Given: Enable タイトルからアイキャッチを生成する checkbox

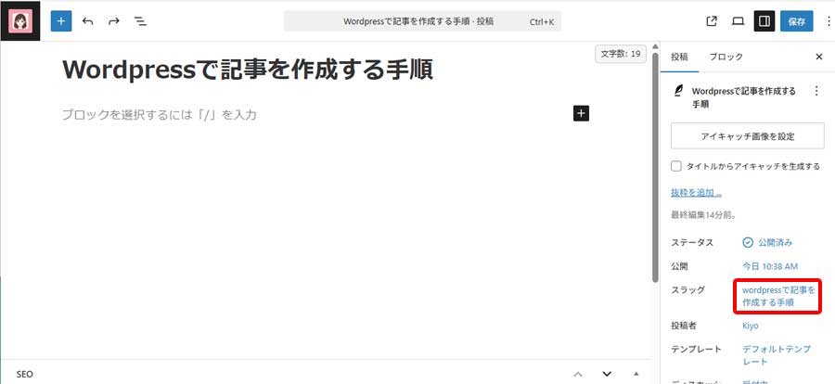Looking at the screenshot, I should [675, 166].
